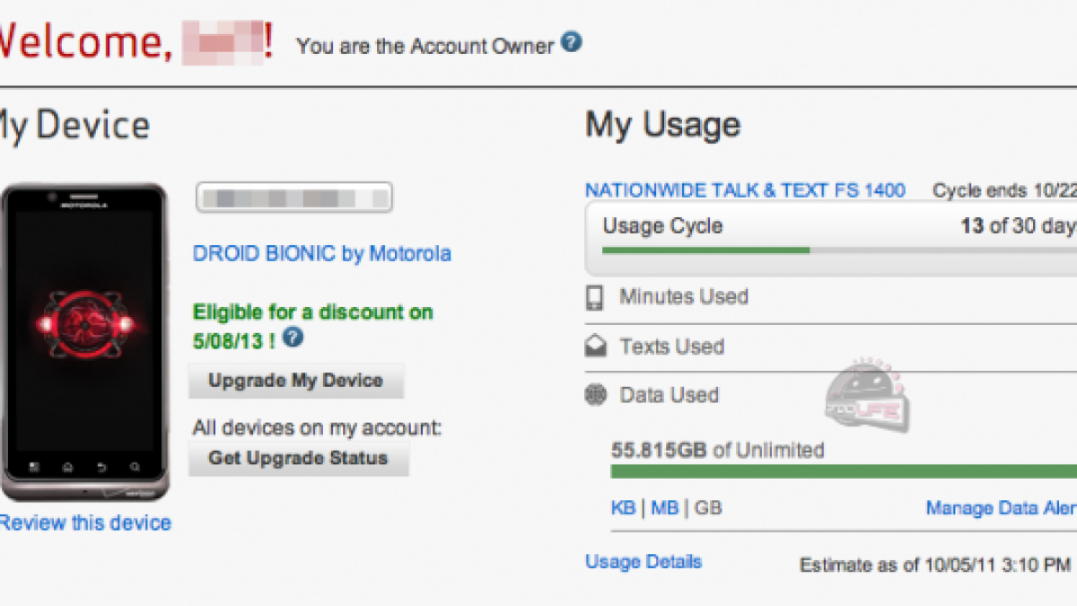Click the help icon beside Account Owner
The height and width of the screenshot is (606, 1077).
coord(572,42)
